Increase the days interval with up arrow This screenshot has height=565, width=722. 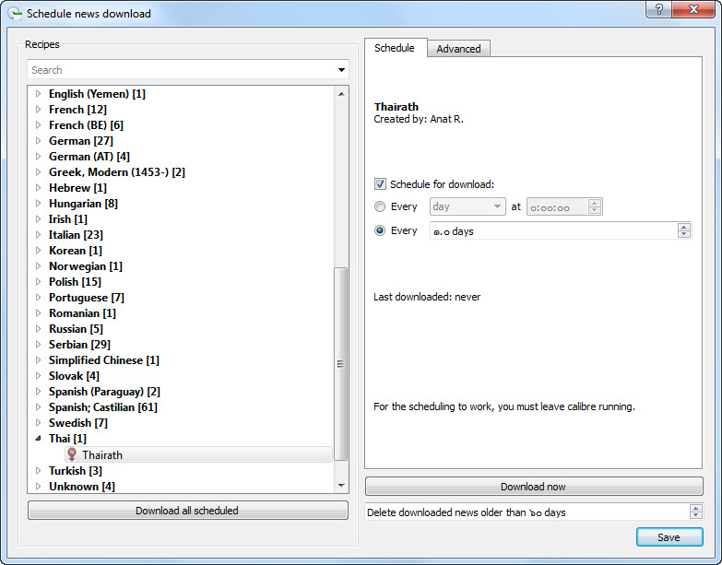point(683,227)
